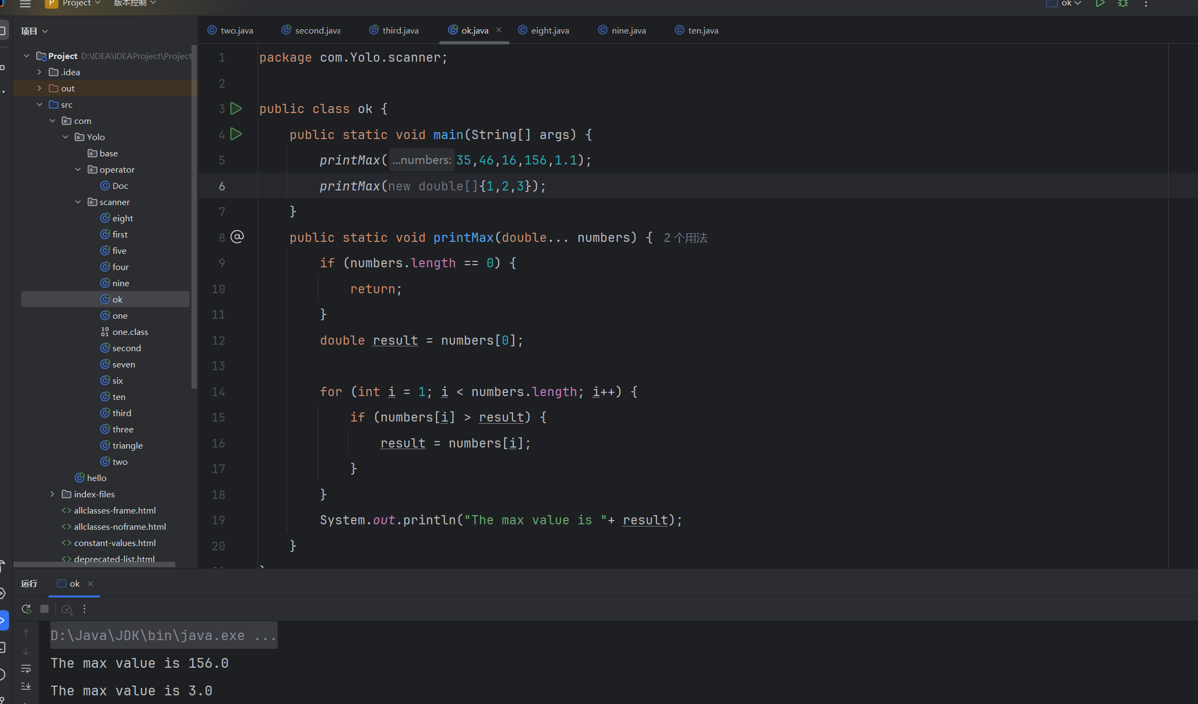This screenshot has width=1198, height=704.
Task: Open the seven class in tree
Action: pyautogui.click(x=118, y=364)
